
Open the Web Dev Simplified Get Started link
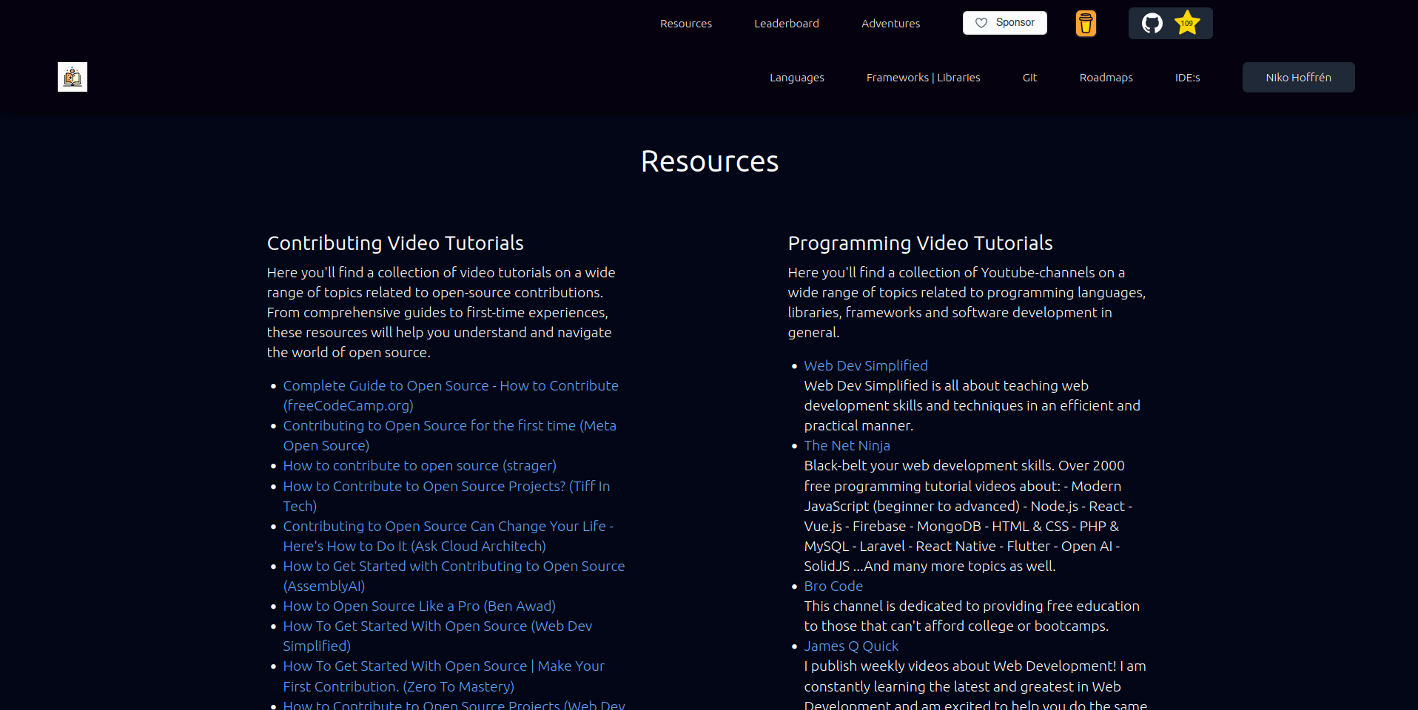pyautogui.click(x=438, y=636)
